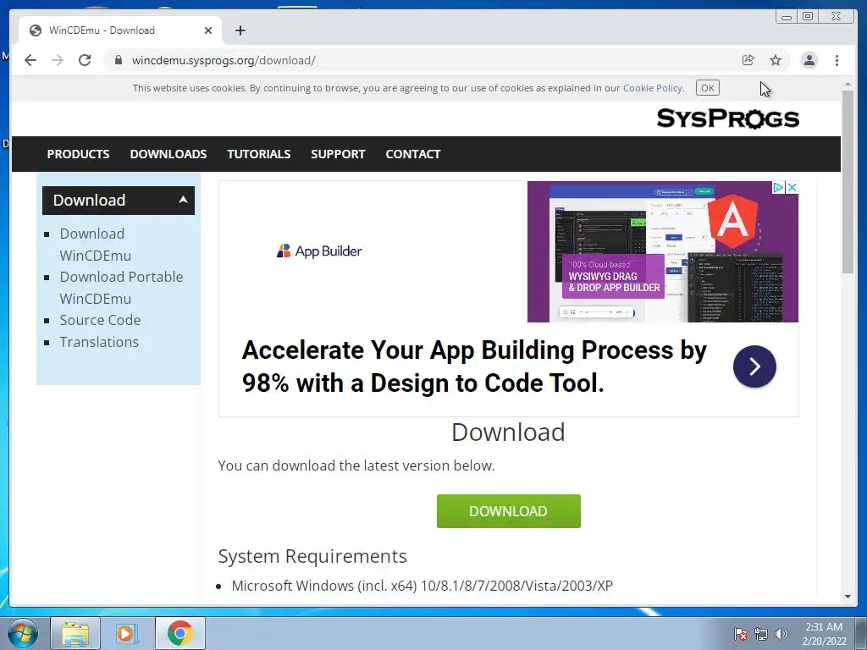
Task: Open the SUPPORT menu
Action: tap(338, 154)
